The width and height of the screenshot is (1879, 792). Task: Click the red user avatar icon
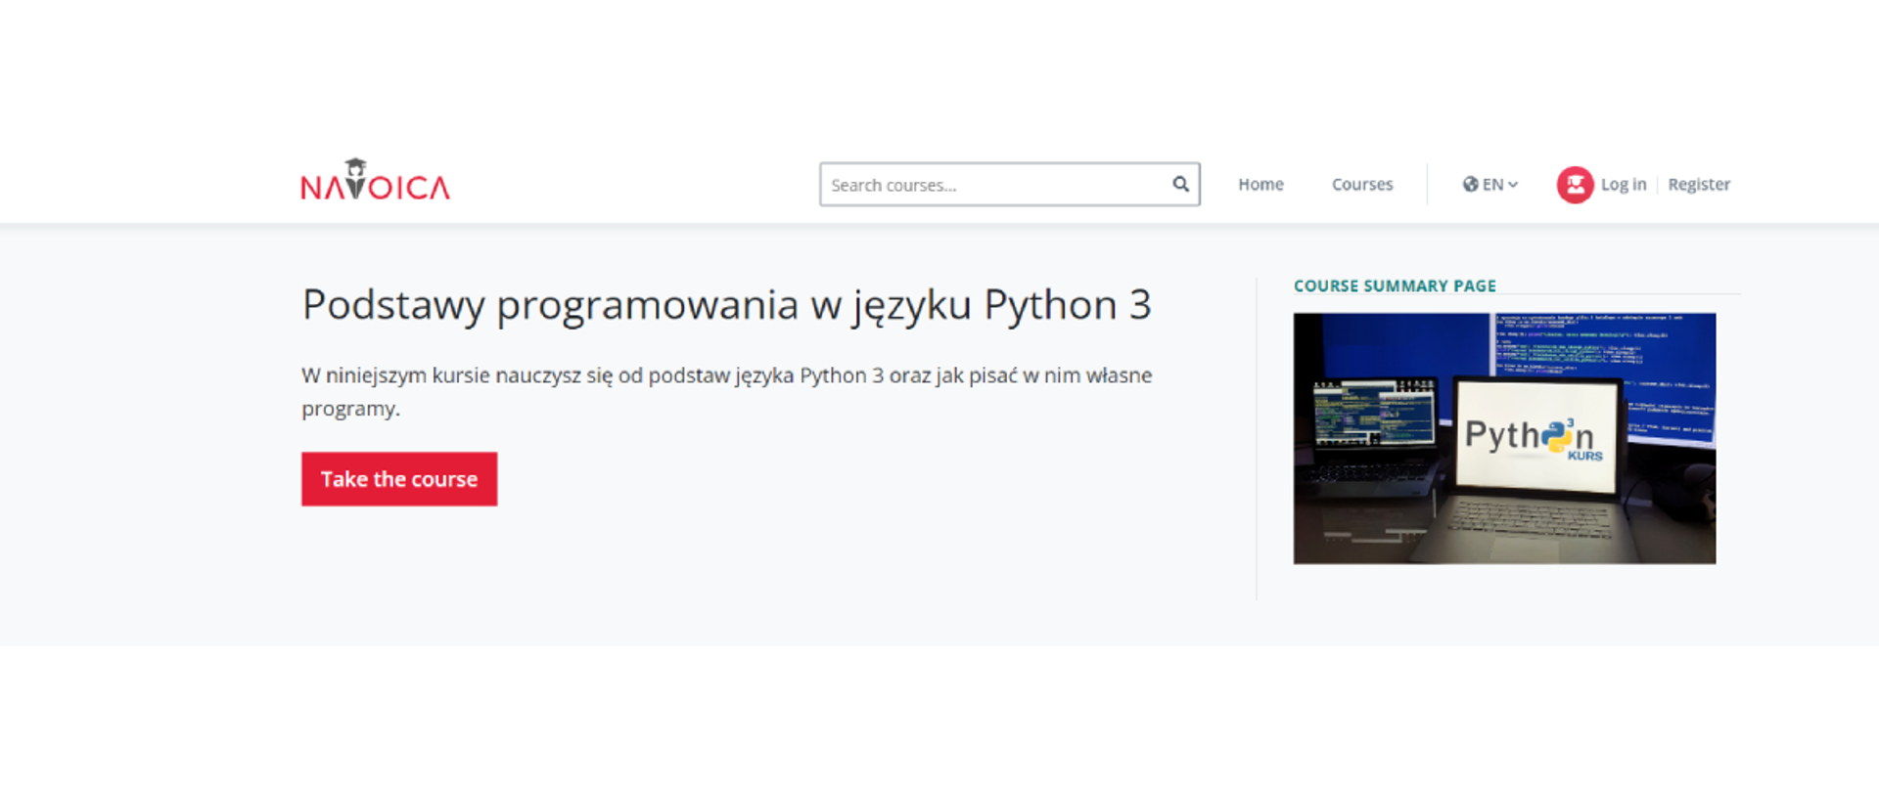tap(1575, 184)
